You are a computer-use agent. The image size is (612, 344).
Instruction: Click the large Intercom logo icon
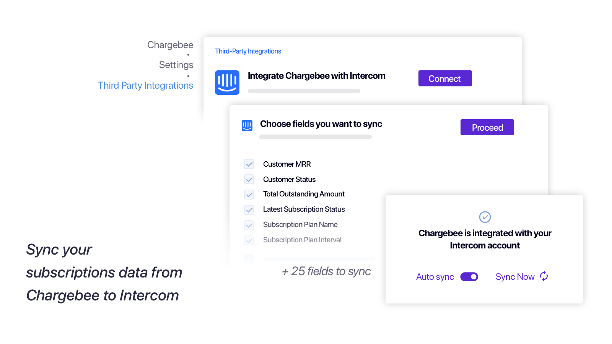[227, 82]
